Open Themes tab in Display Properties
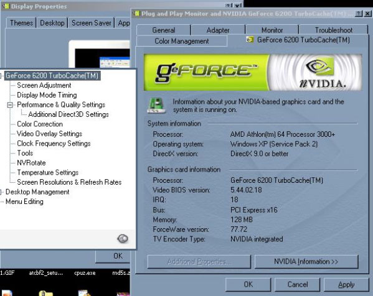Viewport: 373px width, 296px height. (x=21, y=23)
